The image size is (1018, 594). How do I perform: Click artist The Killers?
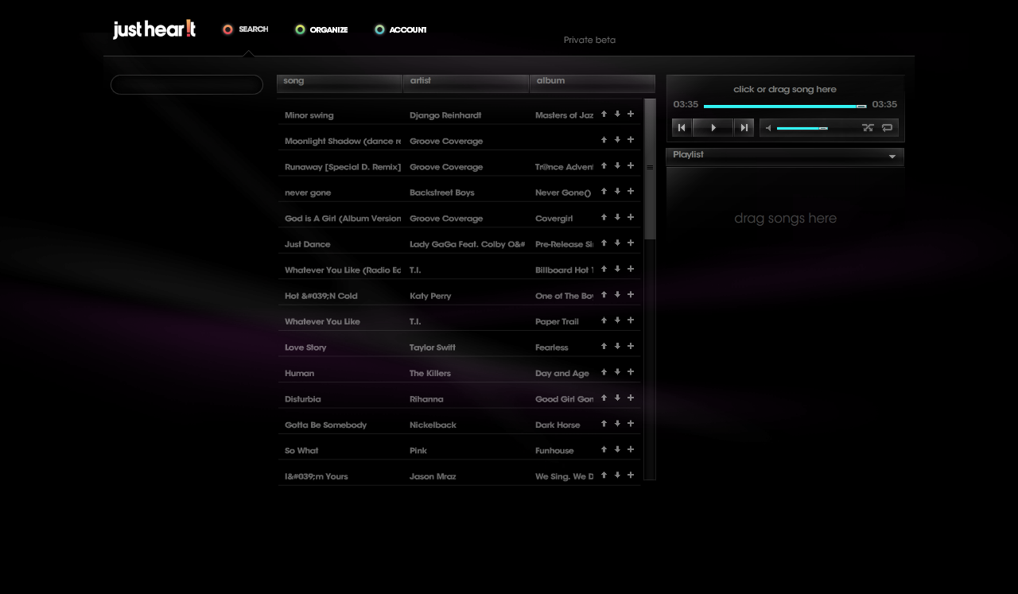[430, 373]
